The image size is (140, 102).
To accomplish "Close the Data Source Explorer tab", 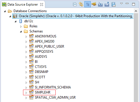I will (42, 5).
